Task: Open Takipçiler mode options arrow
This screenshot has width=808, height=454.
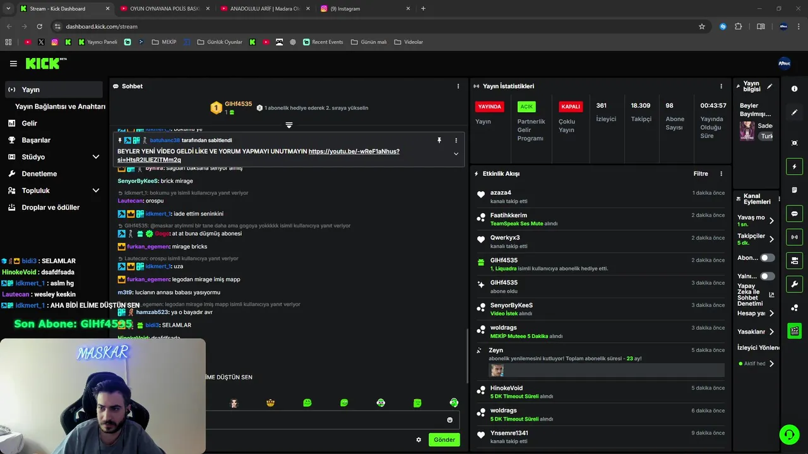Action: [x=771, y=240]
